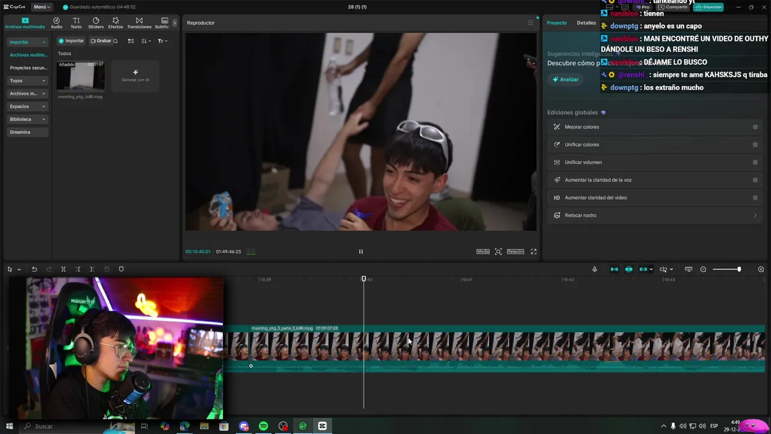Pause playback in the player
This screenshot has width=771, height=434.
[x=361, y=251]
